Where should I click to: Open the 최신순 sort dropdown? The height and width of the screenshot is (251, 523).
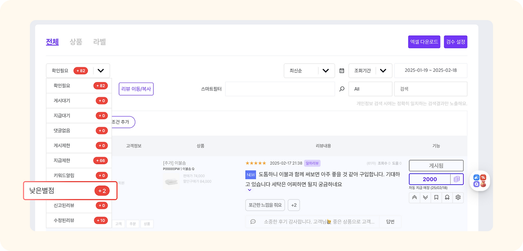pyautogui.click(x=309, y=71)
